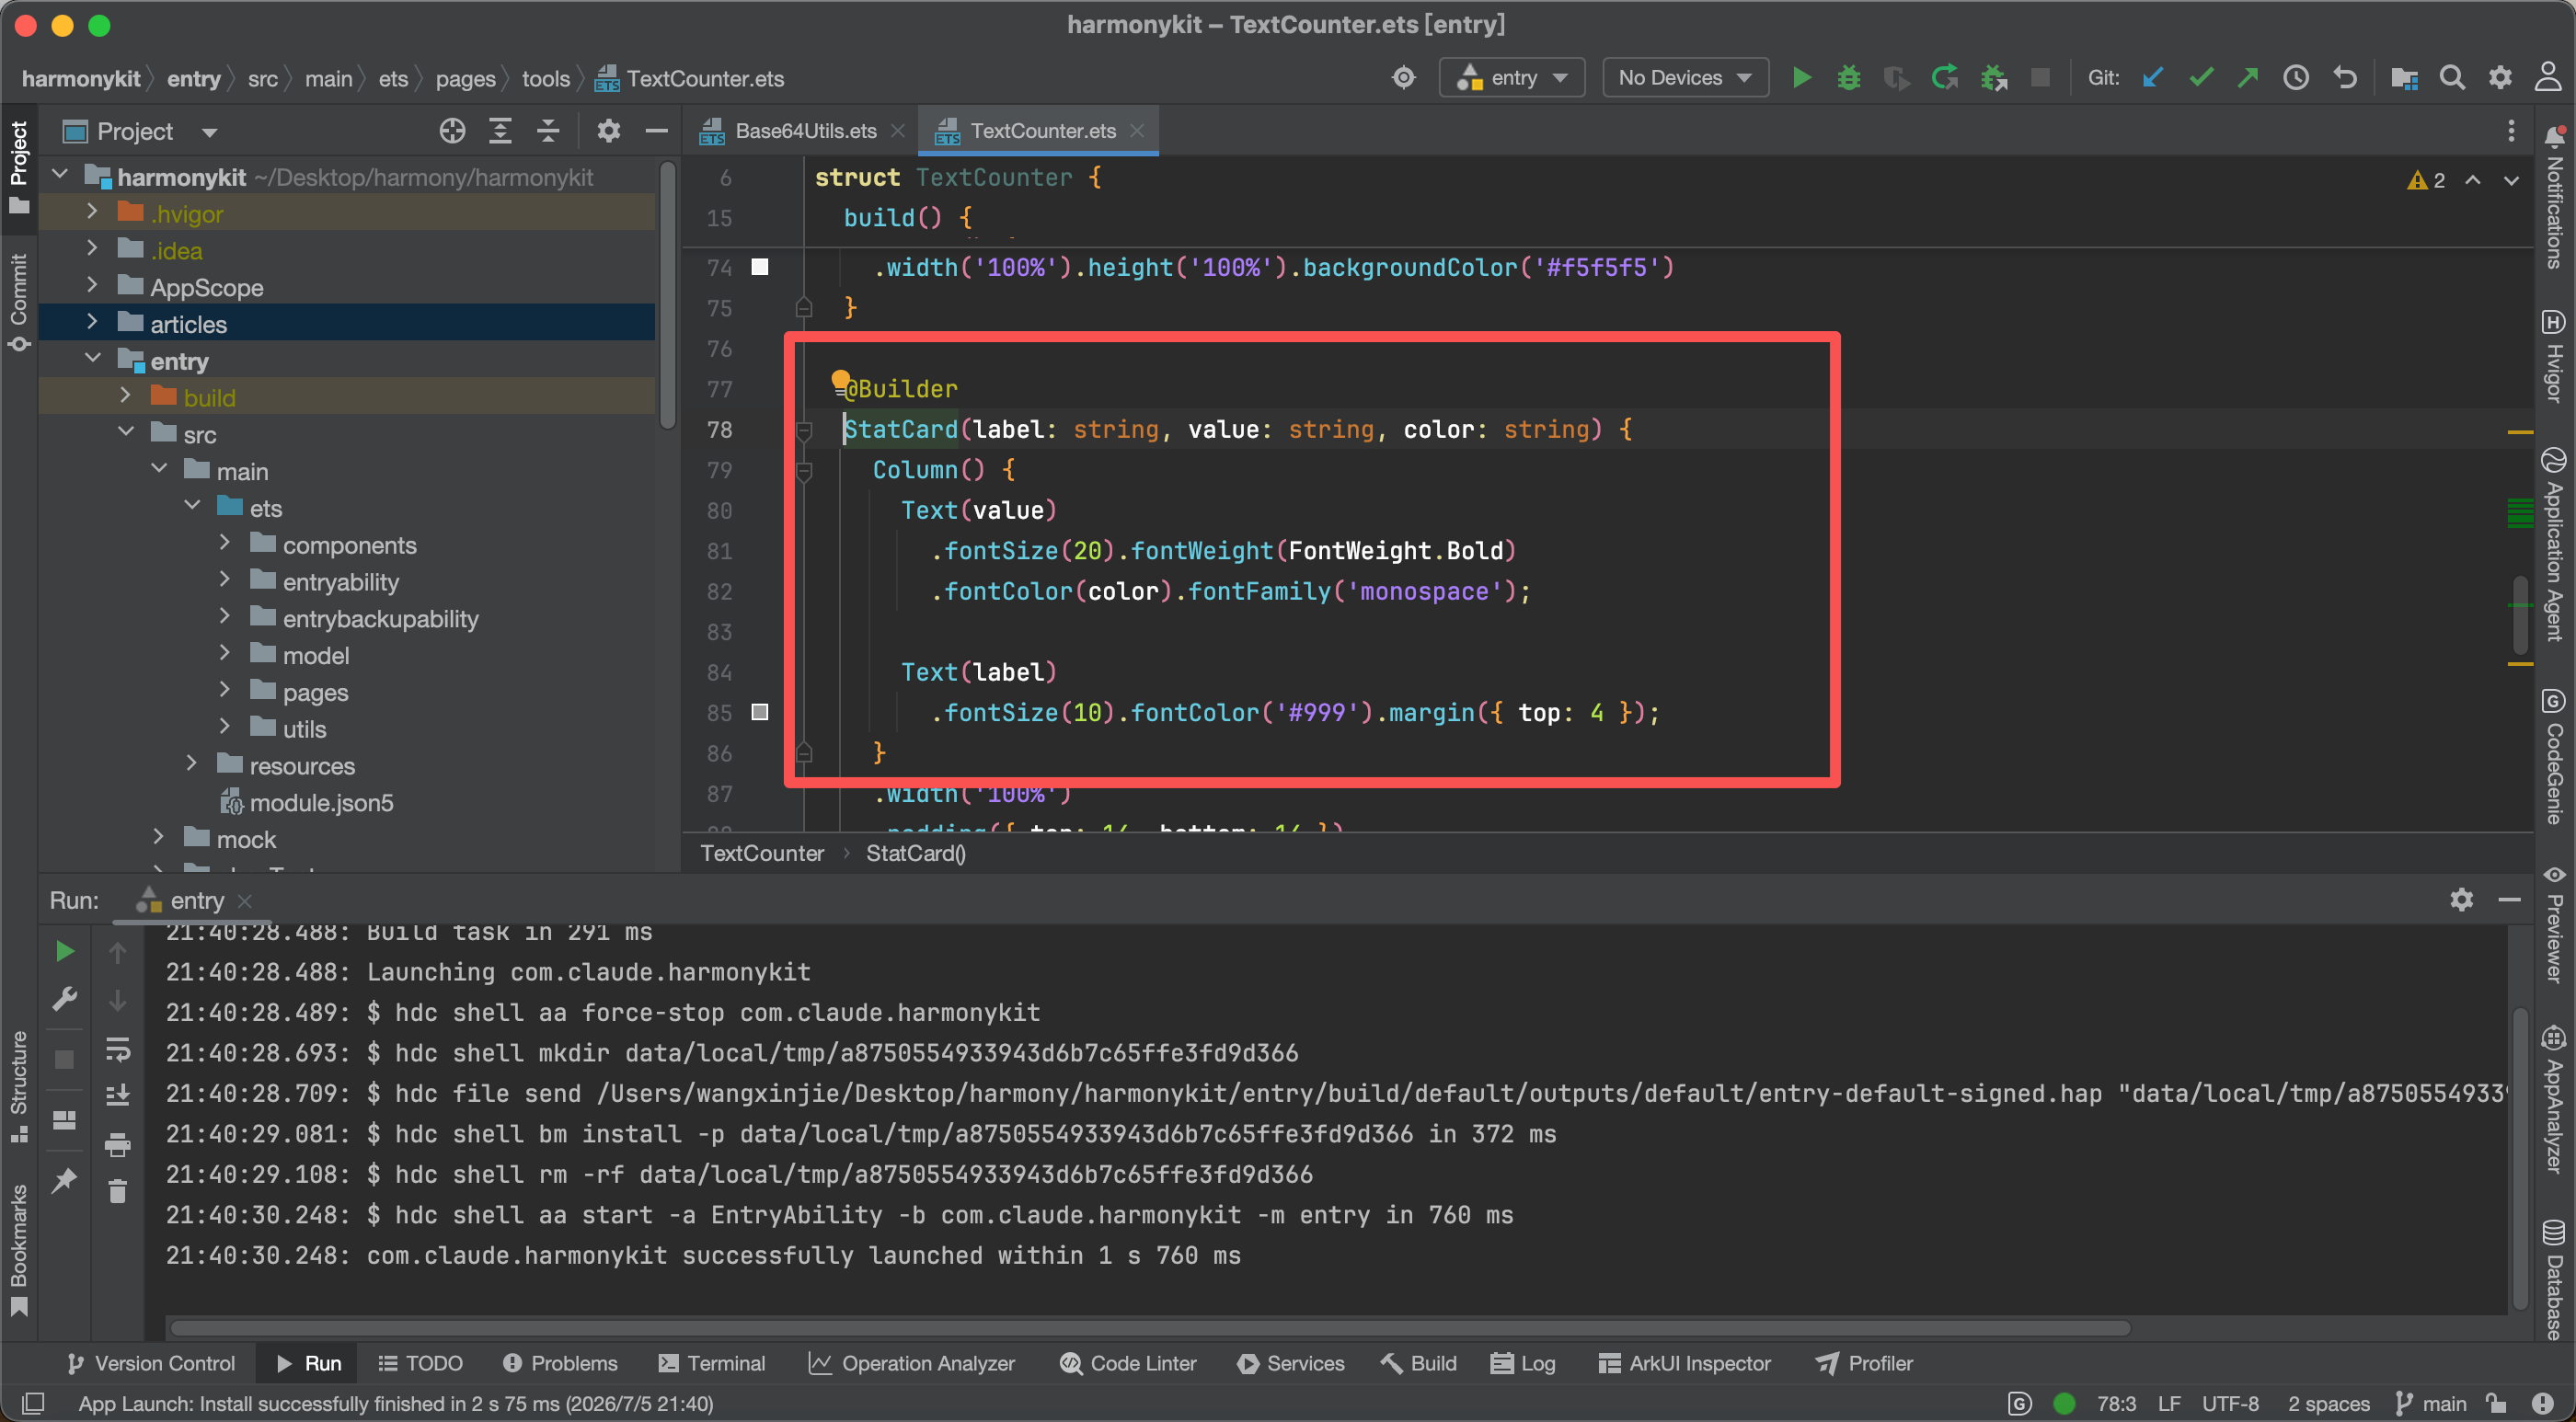Open the Terminal tool window tab
Viewport: 2576px width, 1422px height.
coord(712,1363)
